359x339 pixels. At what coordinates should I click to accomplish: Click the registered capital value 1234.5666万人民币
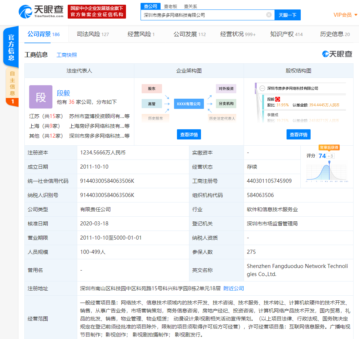coord(103,153)
